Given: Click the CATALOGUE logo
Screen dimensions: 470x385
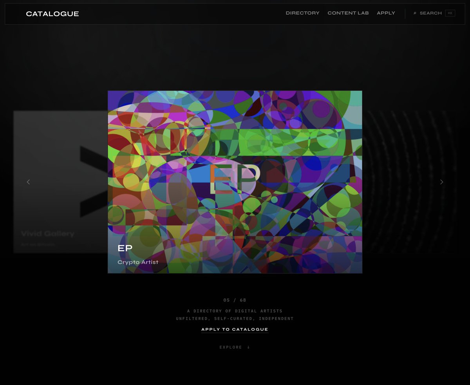Looking at the screenshot, I should tap(52, 14).
